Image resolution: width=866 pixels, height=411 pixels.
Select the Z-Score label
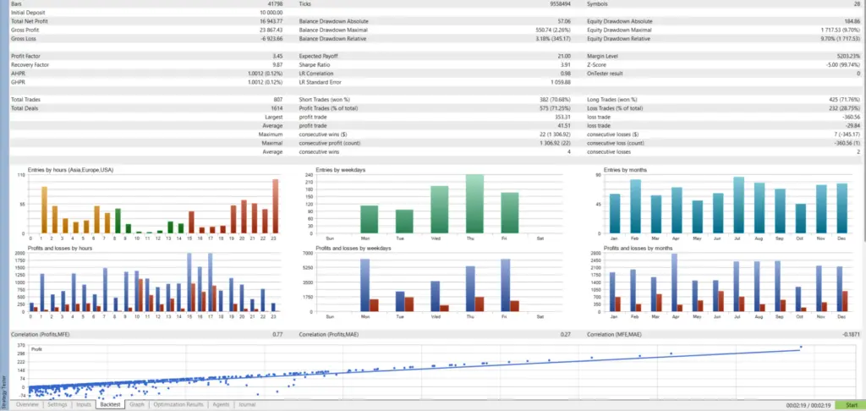pyautogui.click(x=596, y=64)
